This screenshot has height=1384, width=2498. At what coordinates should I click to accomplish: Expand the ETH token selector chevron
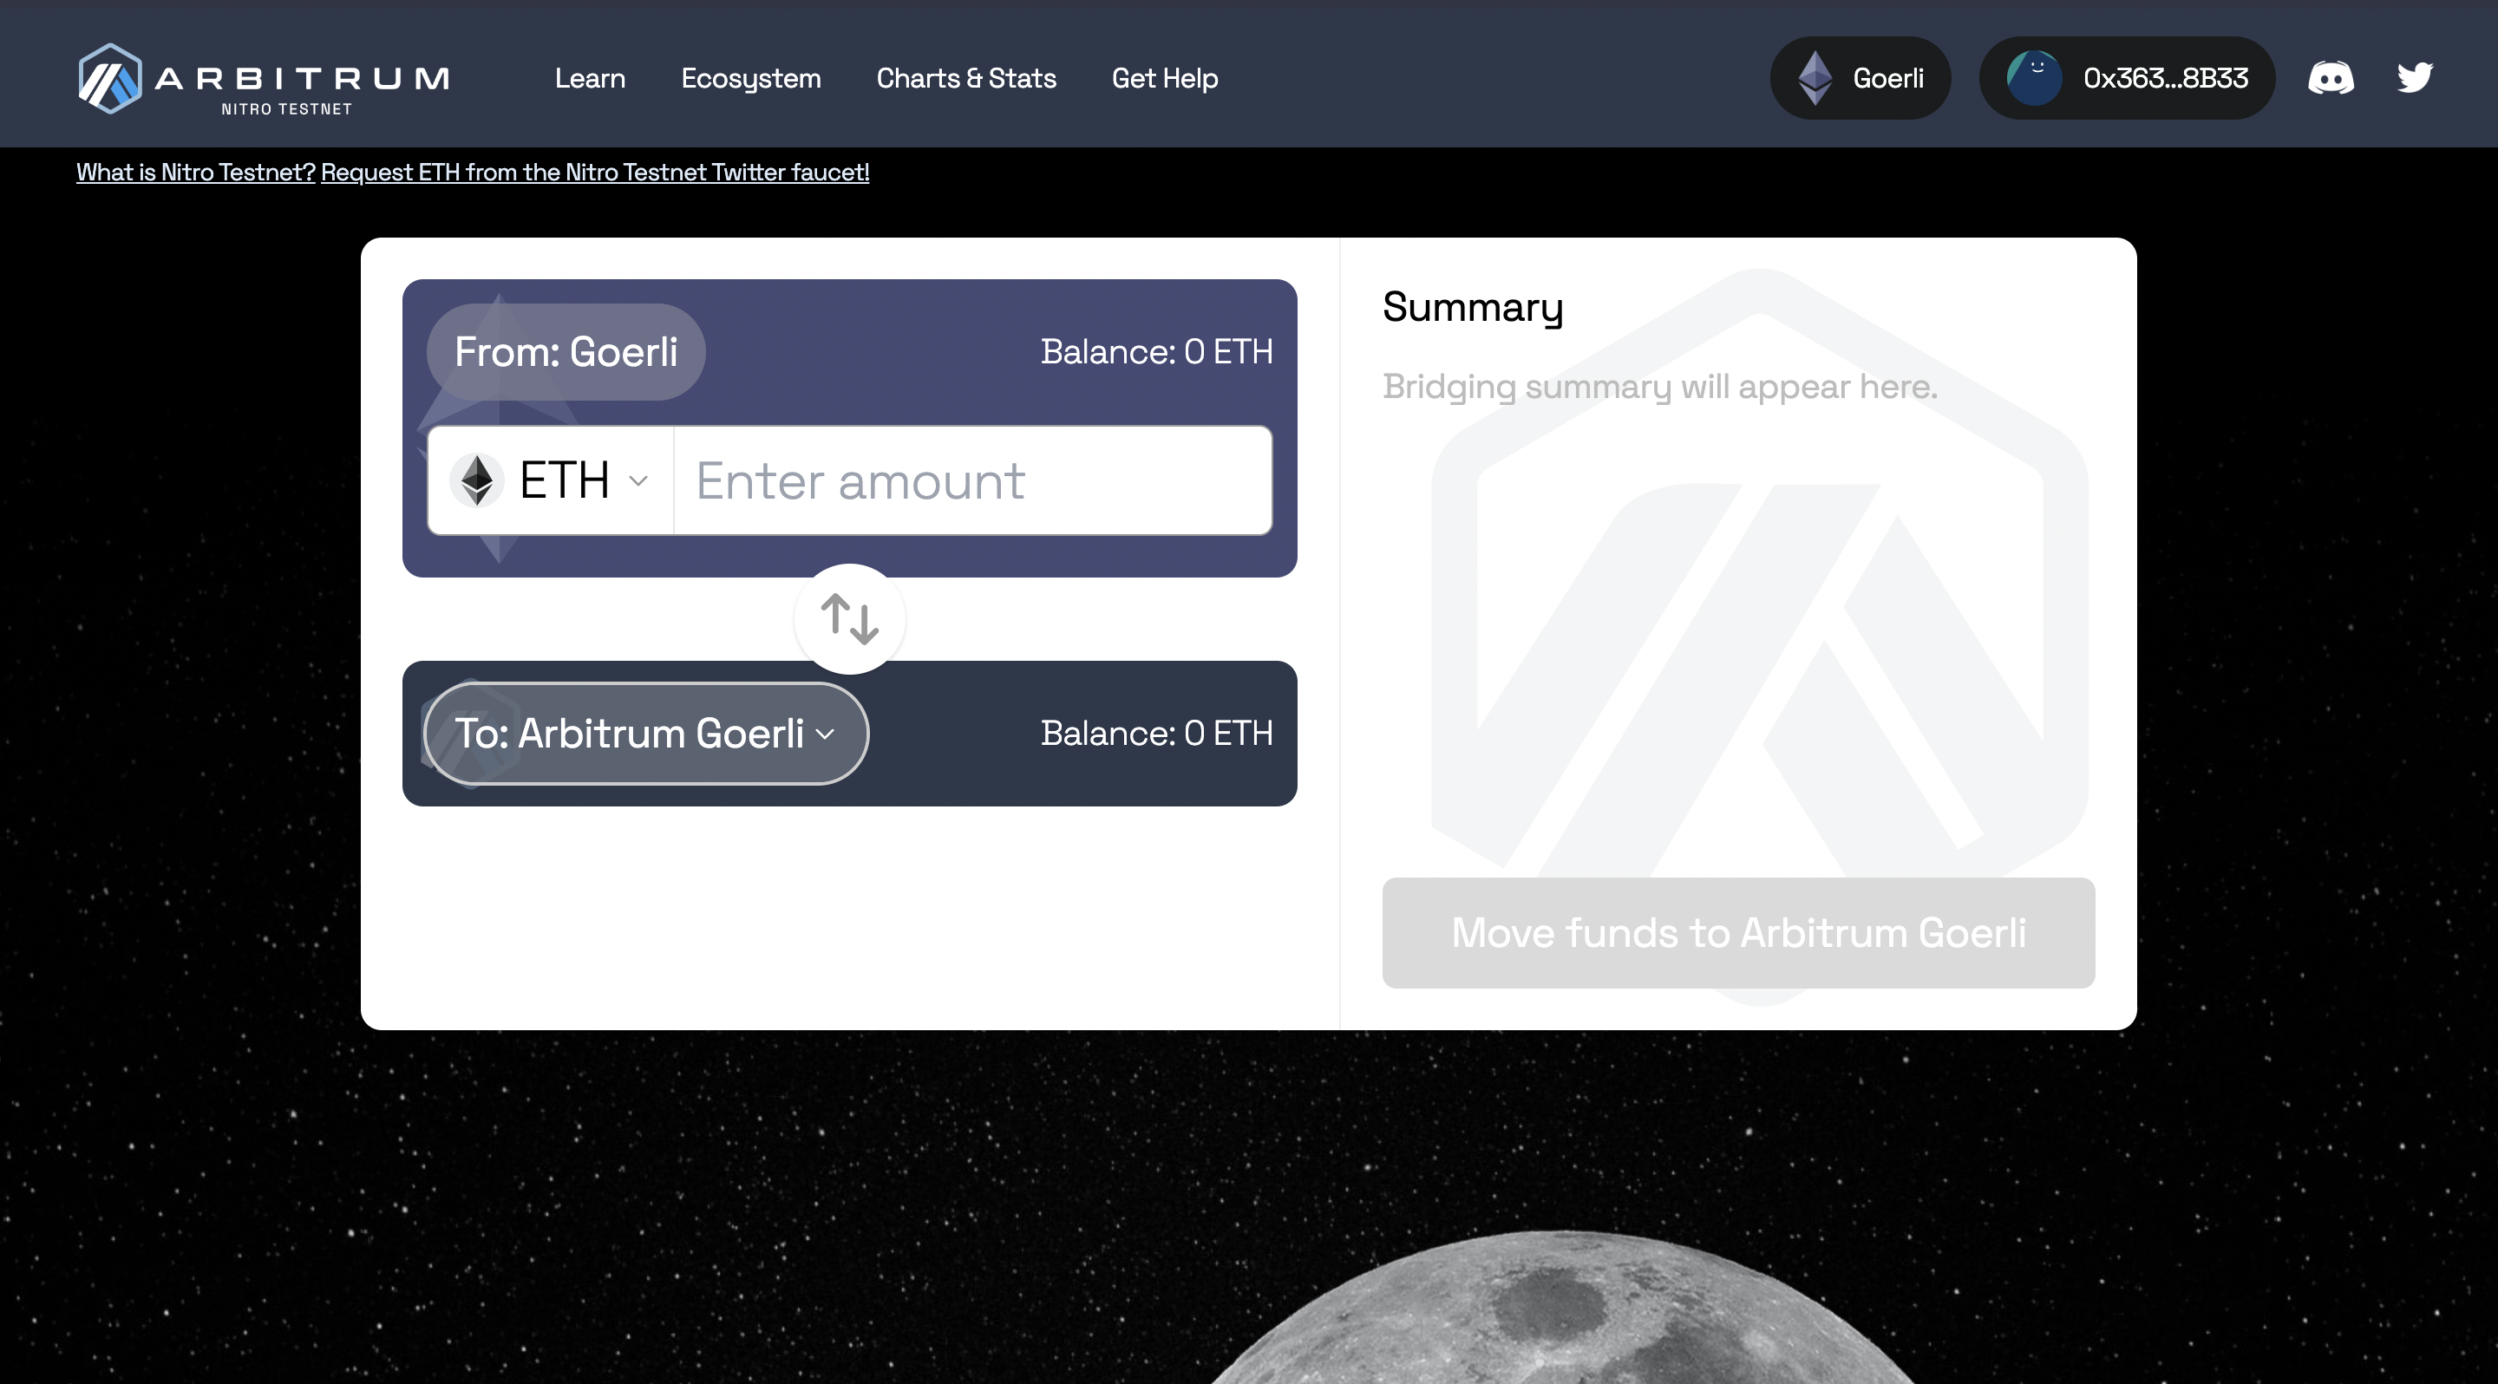638,480
